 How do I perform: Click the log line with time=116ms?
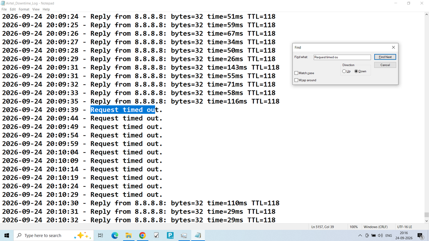[x=141, y=101]
